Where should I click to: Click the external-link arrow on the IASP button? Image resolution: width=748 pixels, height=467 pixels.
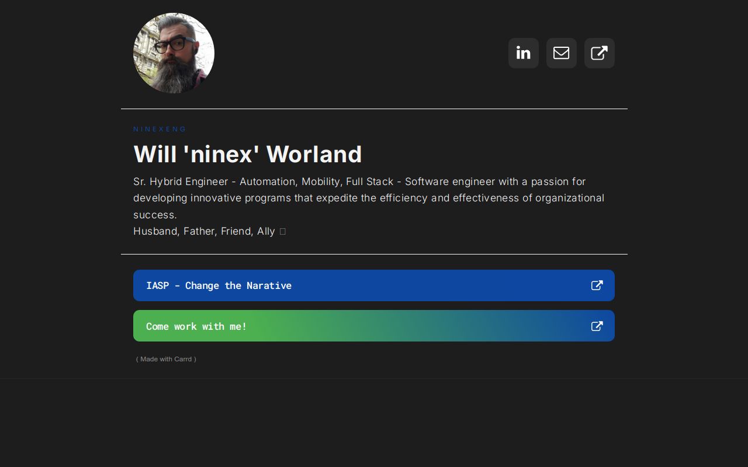pyautogui.click(x=597, y=285)
